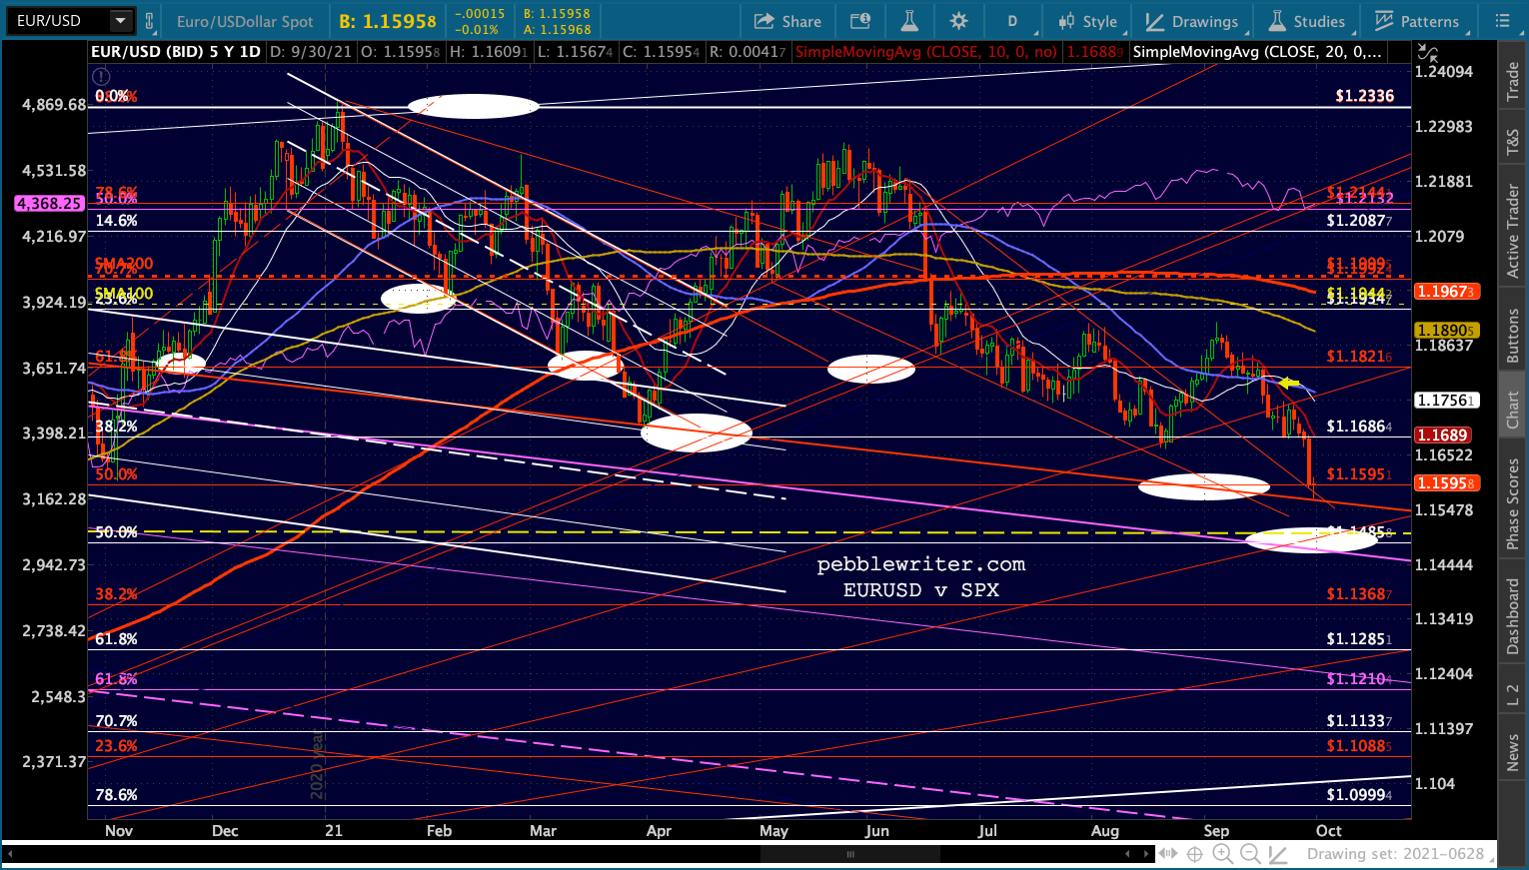
Task: Open the flask lab icon
Action: [x=908, y=21]
